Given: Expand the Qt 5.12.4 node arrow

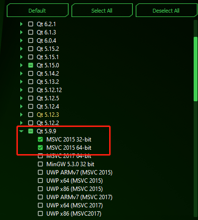Looking at the screenshot, I should [21, 107].
